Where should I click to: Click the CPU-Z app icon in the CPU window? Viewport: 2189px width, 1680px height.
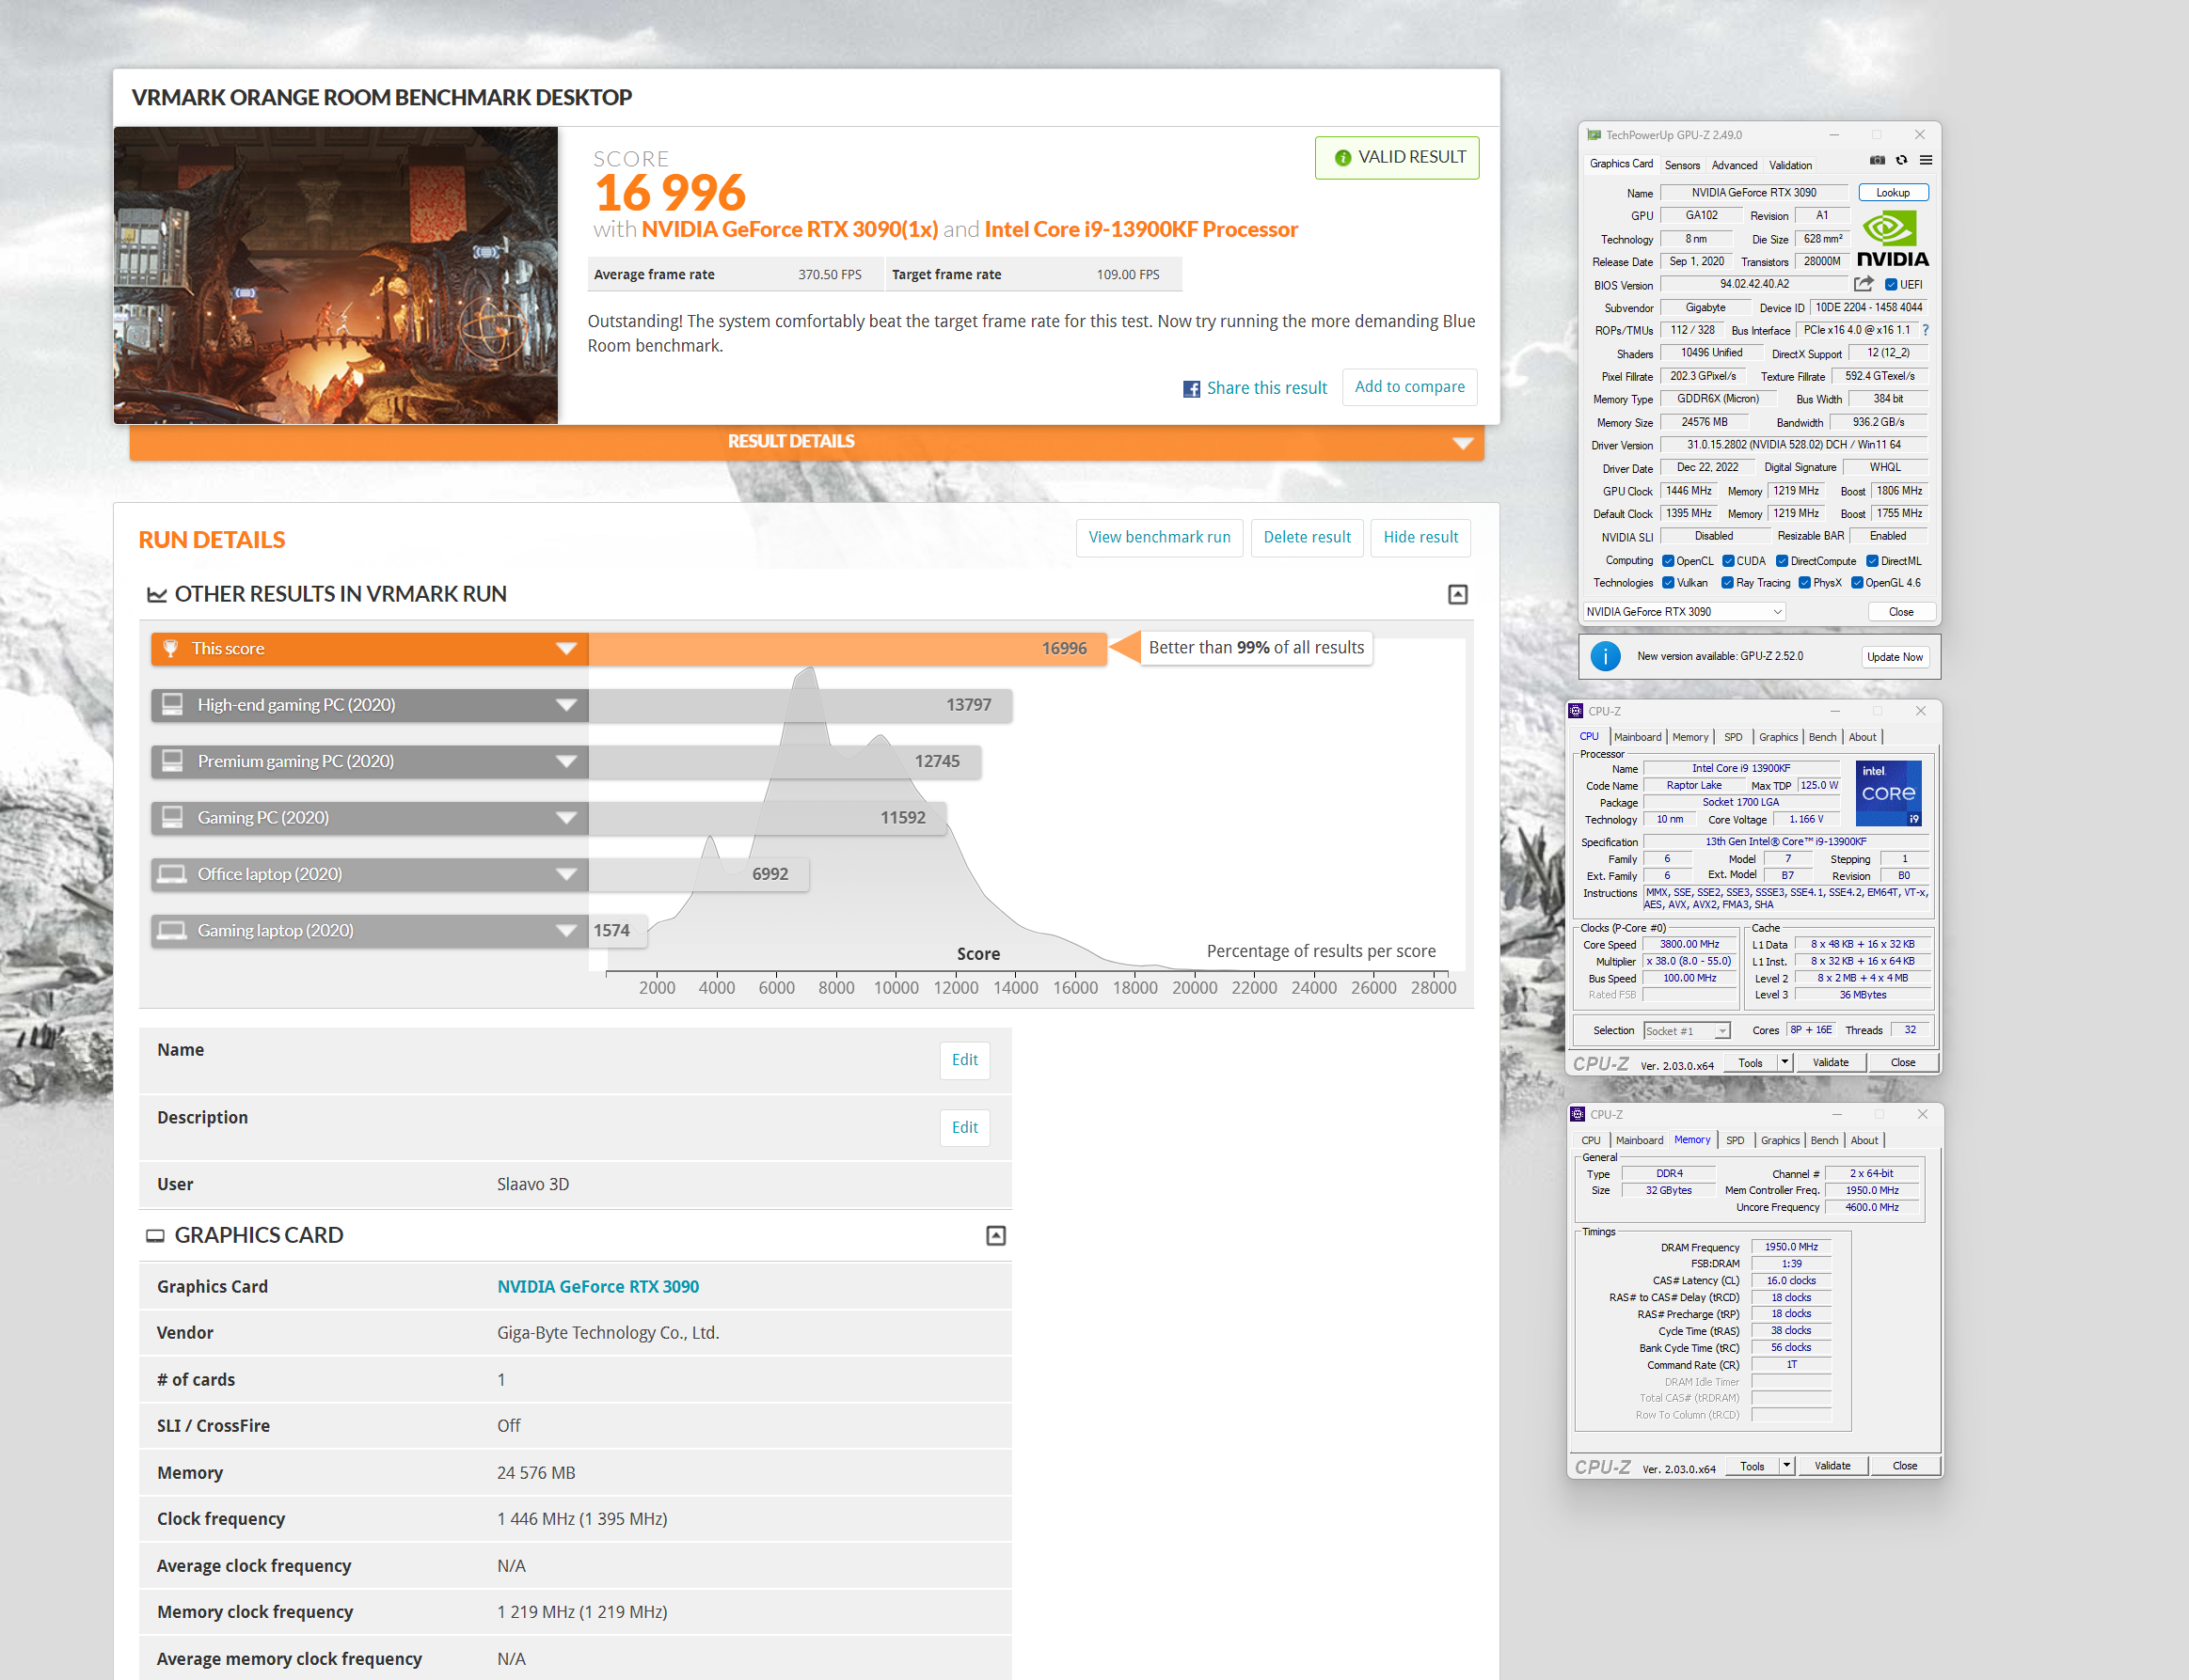point(1576,711)
